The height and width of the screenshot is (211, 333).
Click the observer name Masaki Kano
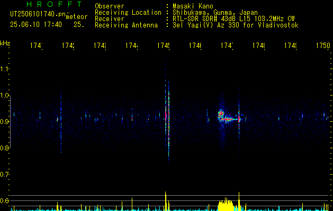point(193,6)
